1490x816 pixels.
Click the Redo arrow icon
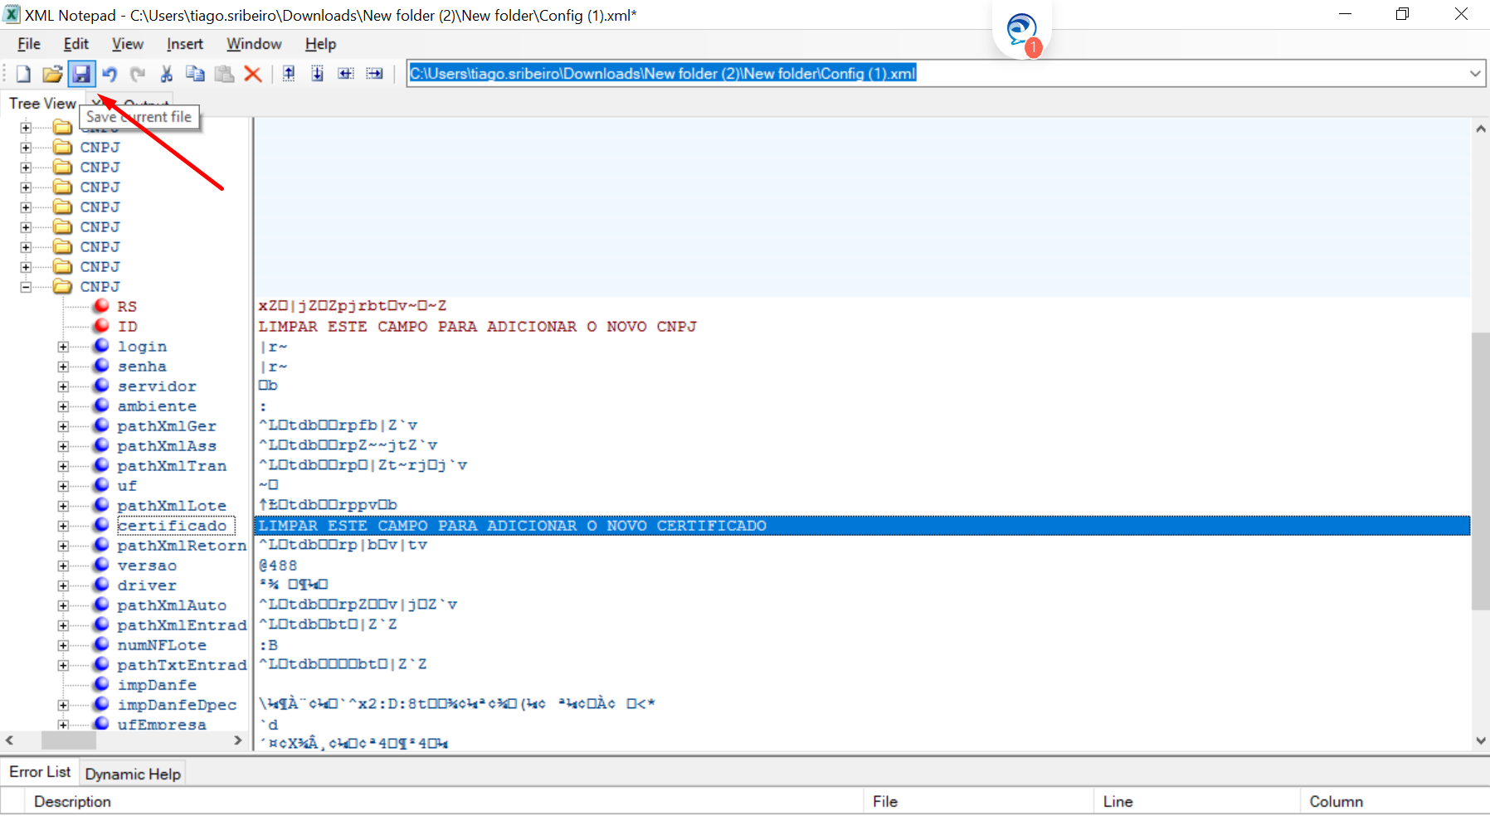[x=138, y=74]
